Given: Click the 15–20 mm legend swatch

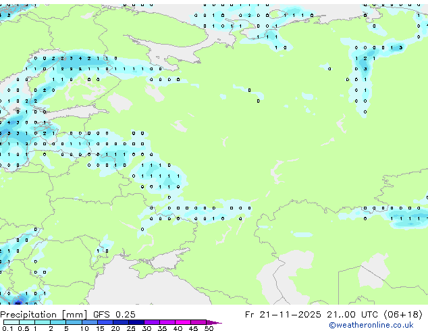Looking at the screenshot, I should [x=105, y=322].
